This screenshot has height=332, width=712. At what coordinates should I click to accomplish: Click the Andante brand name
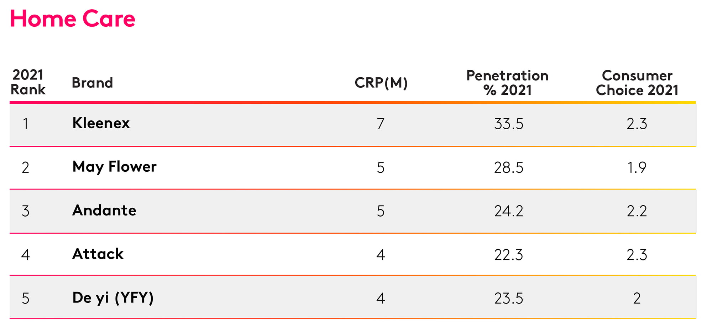coord(104,210)
